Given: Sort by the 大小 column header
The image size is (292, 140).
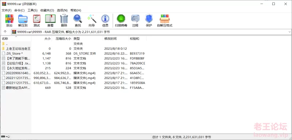Looking at the screenshot, I should click(x=41, y=39).
